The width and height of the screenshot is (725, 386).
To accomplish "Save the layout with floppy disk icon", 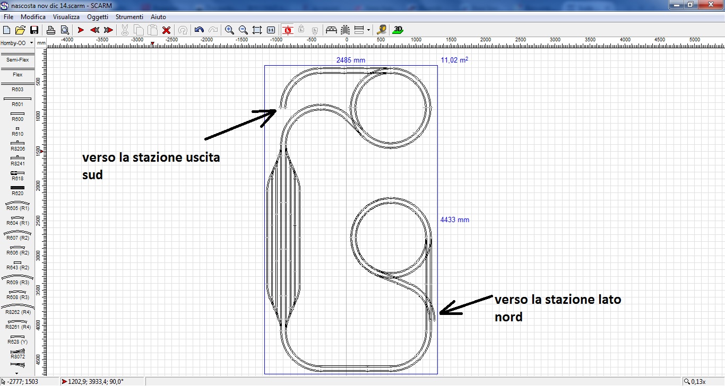I will coord(33,30).
